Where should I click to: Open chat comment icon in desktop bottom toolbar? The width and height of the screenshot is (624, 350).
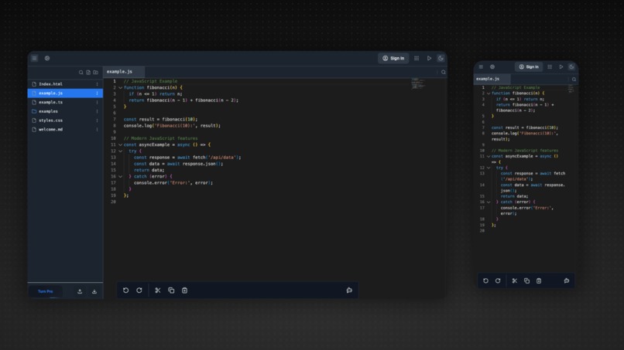pyautogui.click(x=349, y=291)
